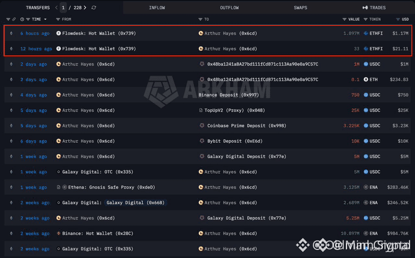Image resolution: width=415 pixels, height=258 pixels.
Task: Edit the page number 1 field
Action: point(63,8)
